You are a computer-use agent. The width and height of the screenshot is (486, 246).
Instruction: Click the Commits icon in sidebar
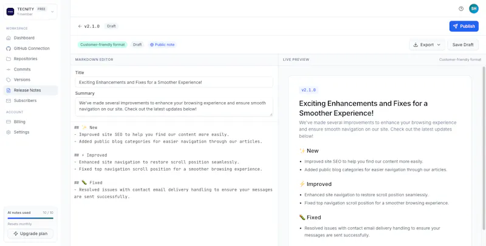click(x=9, y=69)
